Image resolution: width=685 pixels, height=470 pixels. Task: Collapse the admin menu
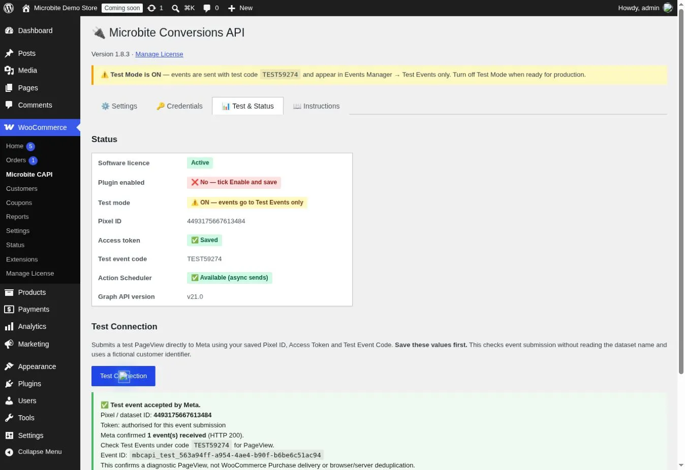(x=34, y=452)
